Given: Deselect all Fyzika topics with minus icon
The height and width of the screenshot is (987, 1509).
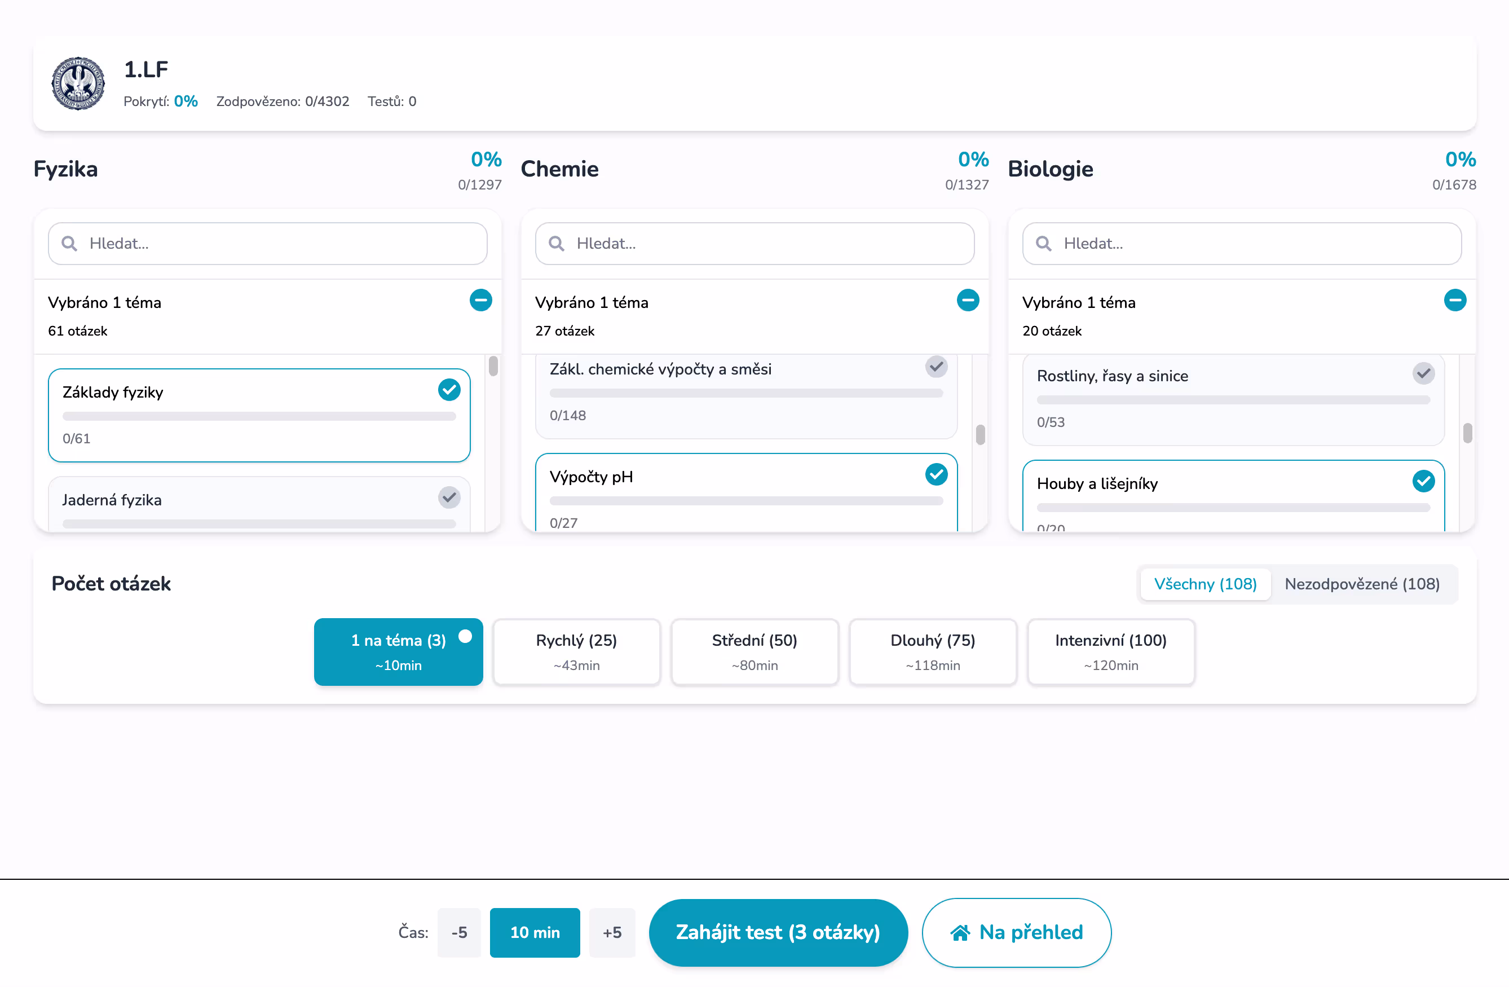Looking at the screenshot, I should pos(480,300).
